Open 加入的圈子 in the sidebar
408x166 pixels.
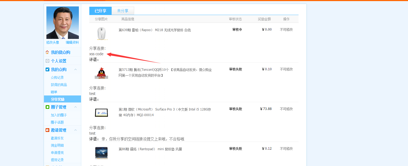click(x=59, y=115)
